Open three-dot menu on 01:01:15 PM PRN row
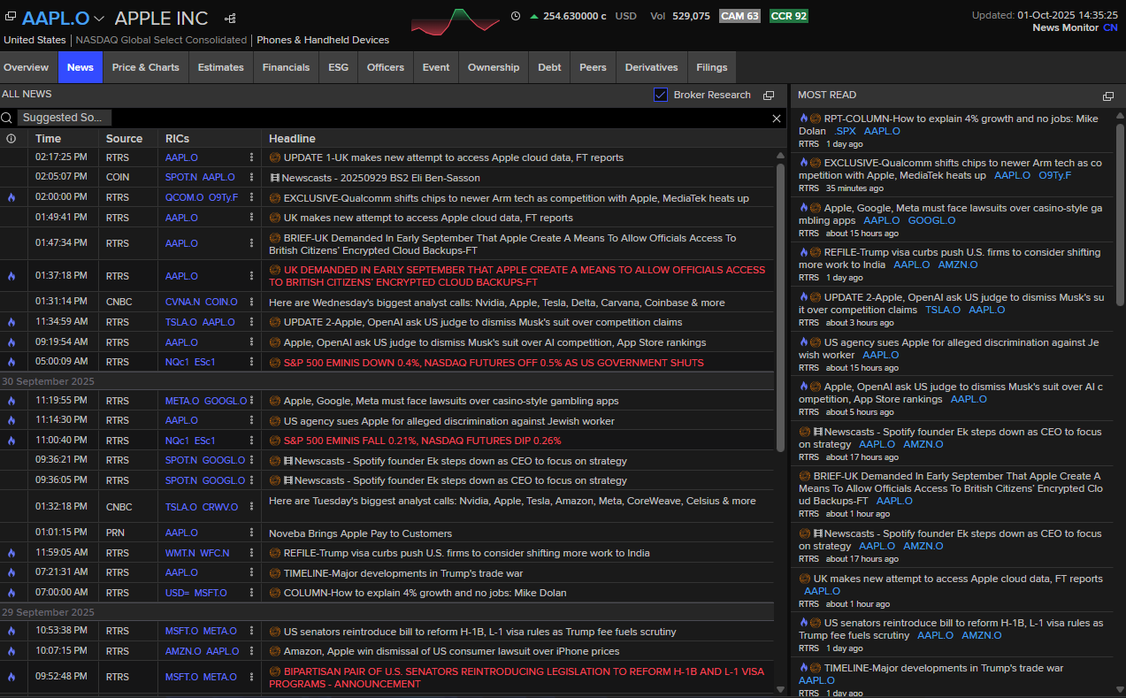 251,533
